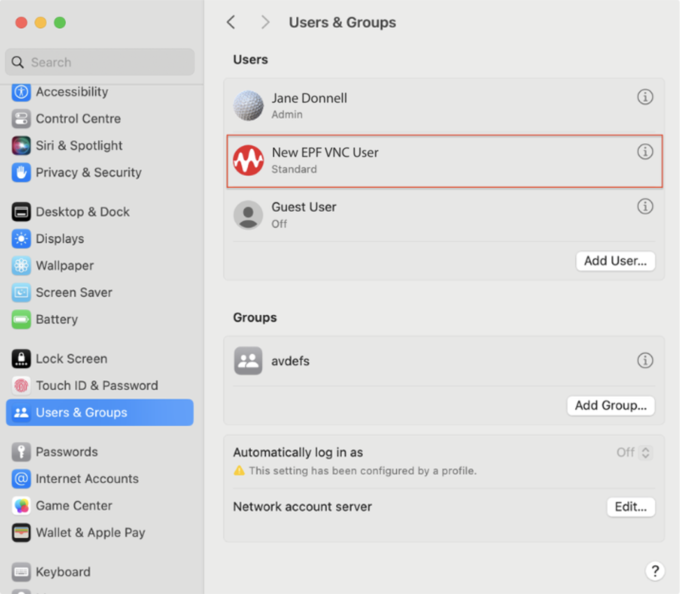The height and width of the screenshot is (594, 680).
Task: Click Edit... for Network account server
Action: [x=631, y=507]
